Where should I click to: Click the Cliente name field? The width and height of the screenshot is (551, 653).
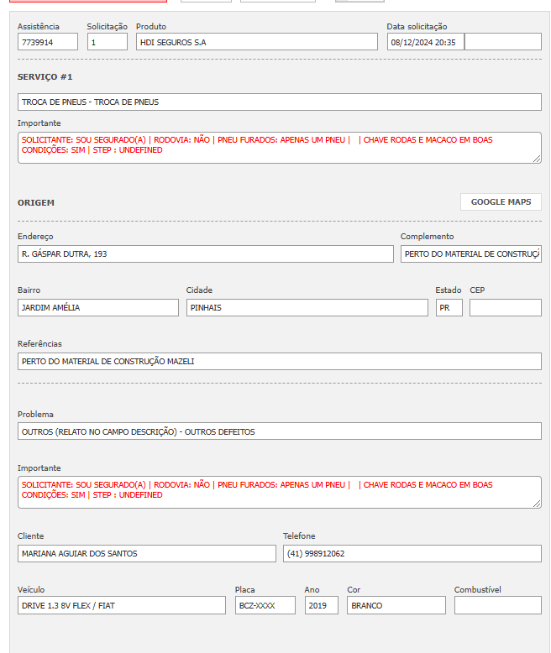point(146,554)
